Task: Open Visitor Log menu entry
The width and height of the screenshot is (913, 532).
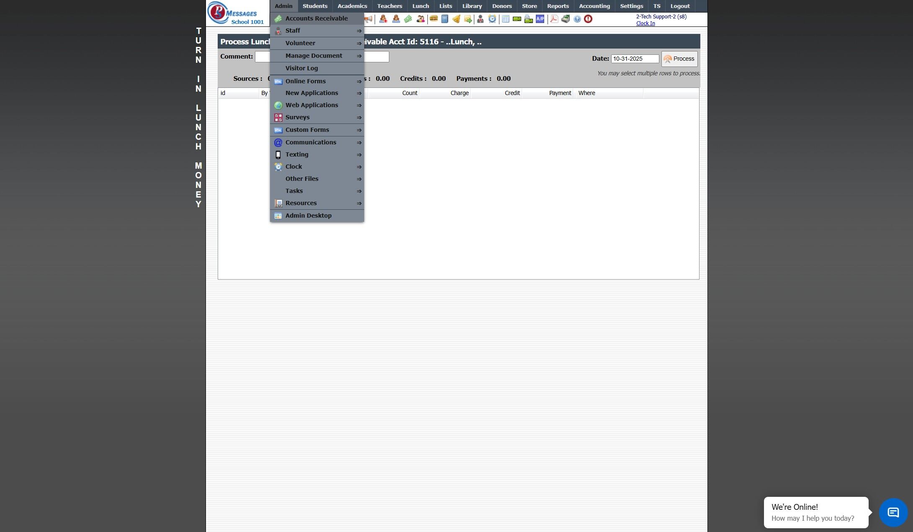Action: pos(301,68)
